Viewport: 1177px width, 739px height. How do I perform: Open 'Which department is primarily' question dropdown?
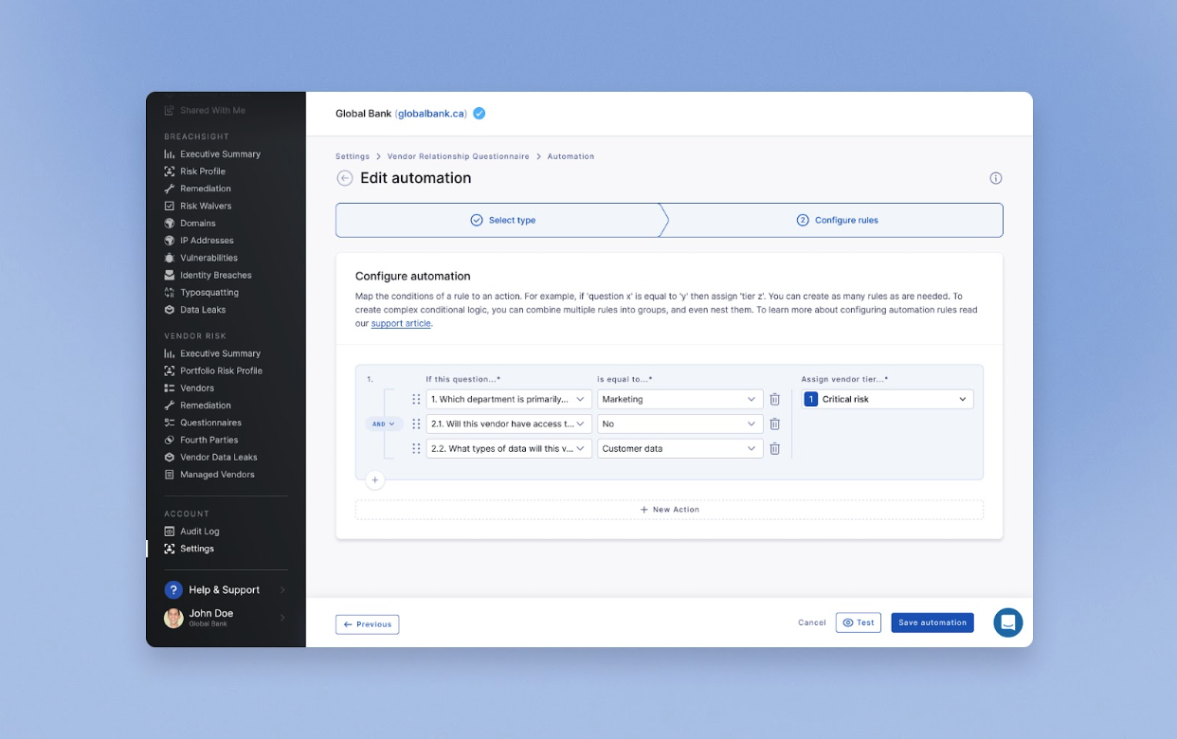[509, 400]
